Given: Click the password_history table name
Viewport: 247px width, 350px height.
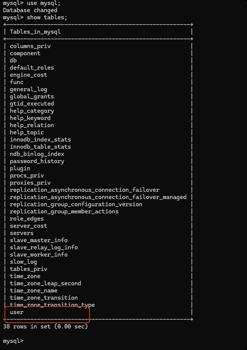Looking at the screenshot, I should pos(37,161).
